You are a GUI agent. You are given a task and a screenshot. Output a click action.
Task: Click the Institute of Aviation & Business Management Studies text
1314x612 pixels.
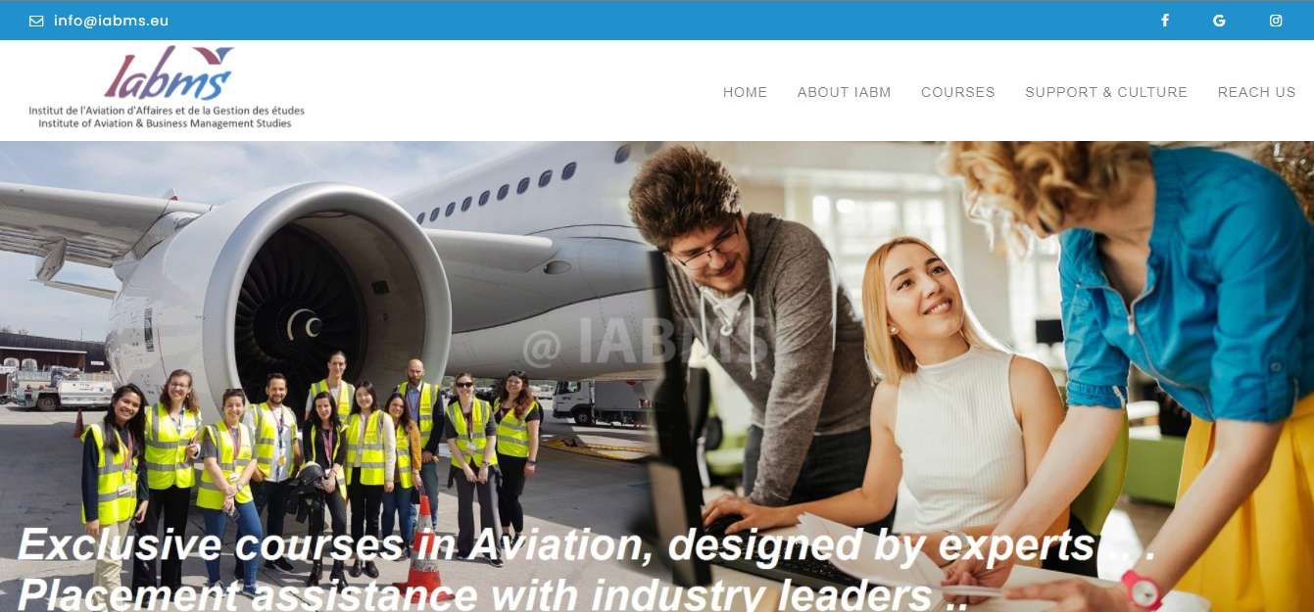[165, 123]
